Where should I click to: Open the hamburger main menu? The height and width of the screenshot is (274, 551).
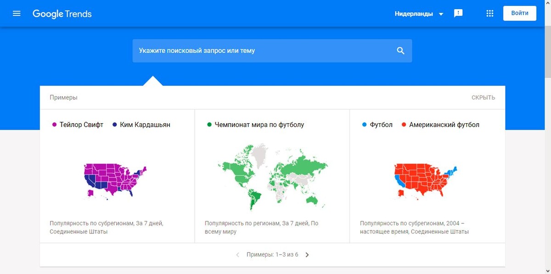[17, 13]
